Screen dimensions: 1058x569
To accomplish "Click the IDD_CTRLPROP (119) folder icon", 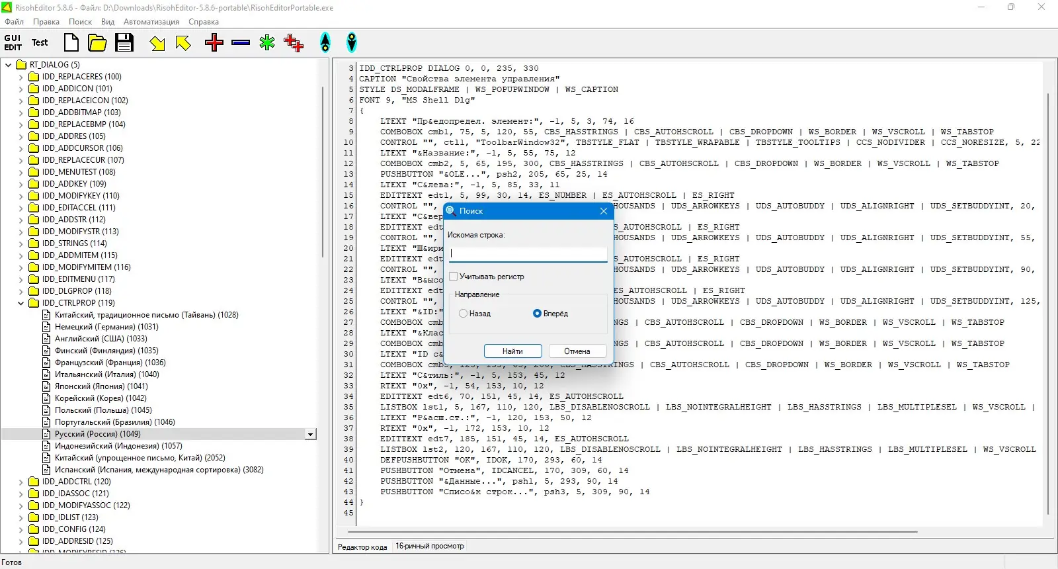I will (x=34, y=303).
